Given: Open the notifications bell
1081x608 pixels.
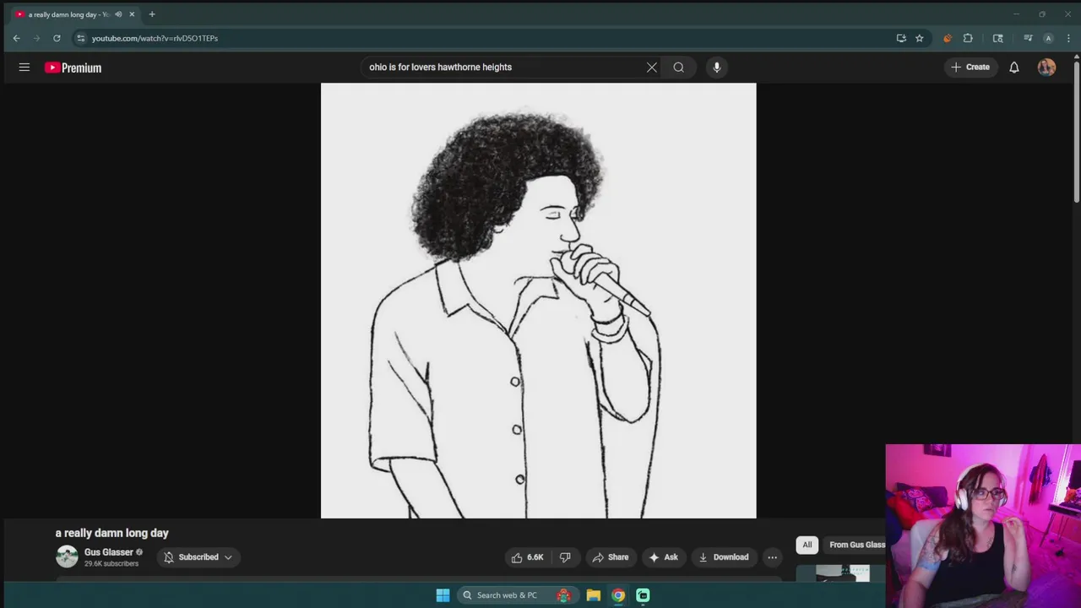Looking at the screenshot, I should pos(1014,67).
